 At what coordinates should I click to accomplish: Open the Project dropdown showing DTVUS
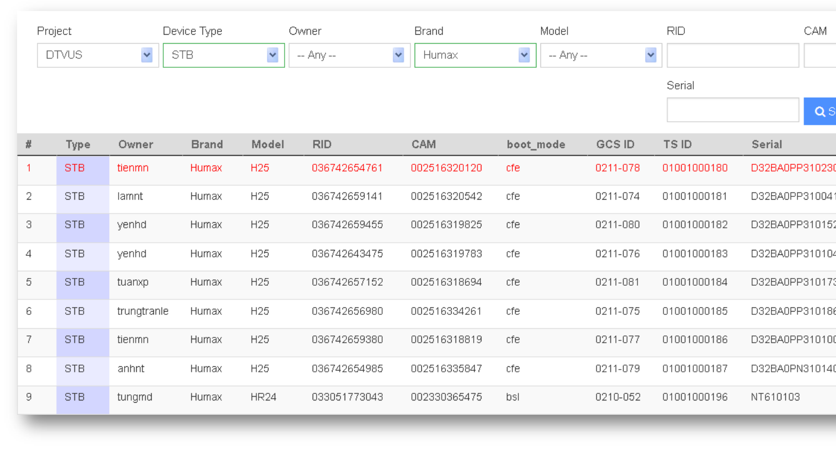click(98, 55)
